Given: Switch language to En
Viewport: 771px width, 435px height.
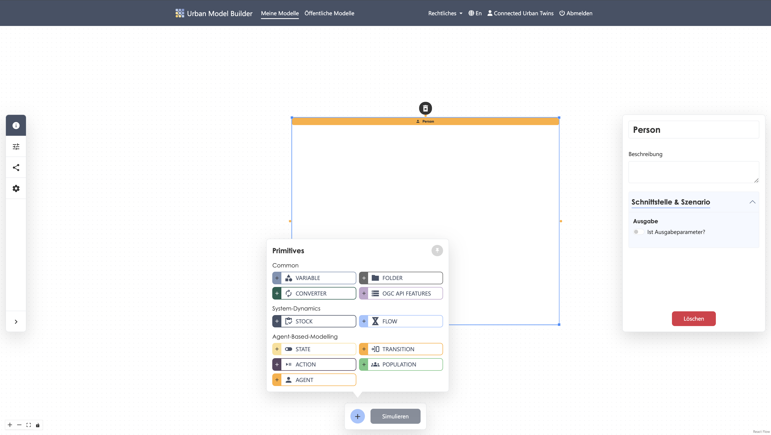Looking at the screenshot, I should tap(475, 13).
